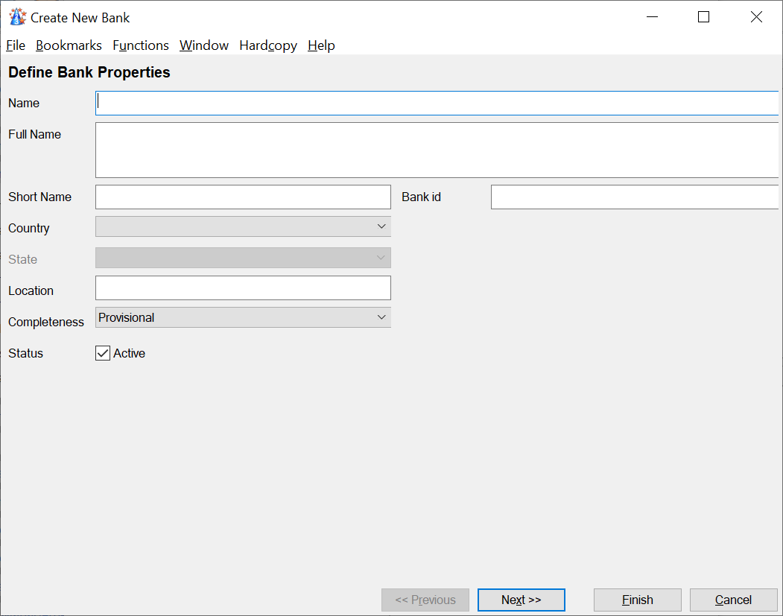The height and width of the screenshot is (616, 783).
Task: Open the File menu
Action: tap(16, 45)
